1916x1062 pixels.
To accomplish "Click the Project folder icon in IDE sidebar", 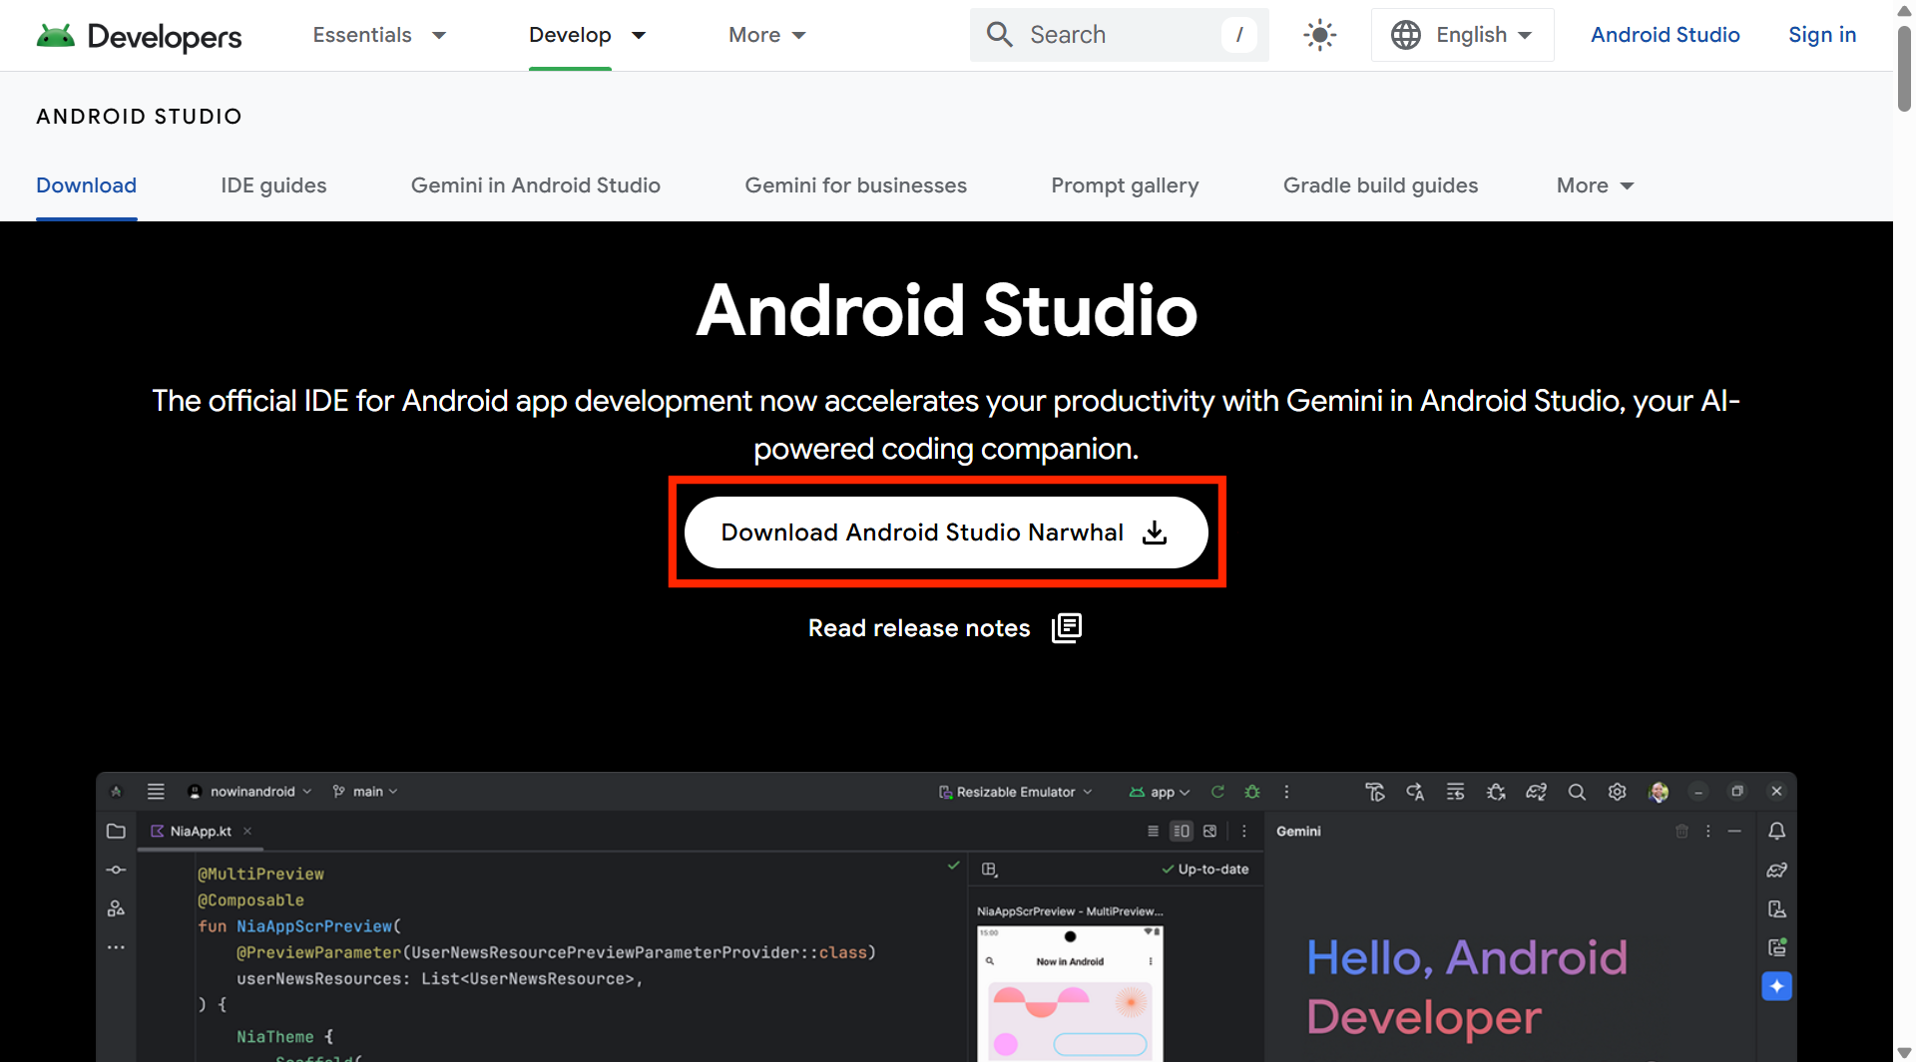I will [116, 831].
